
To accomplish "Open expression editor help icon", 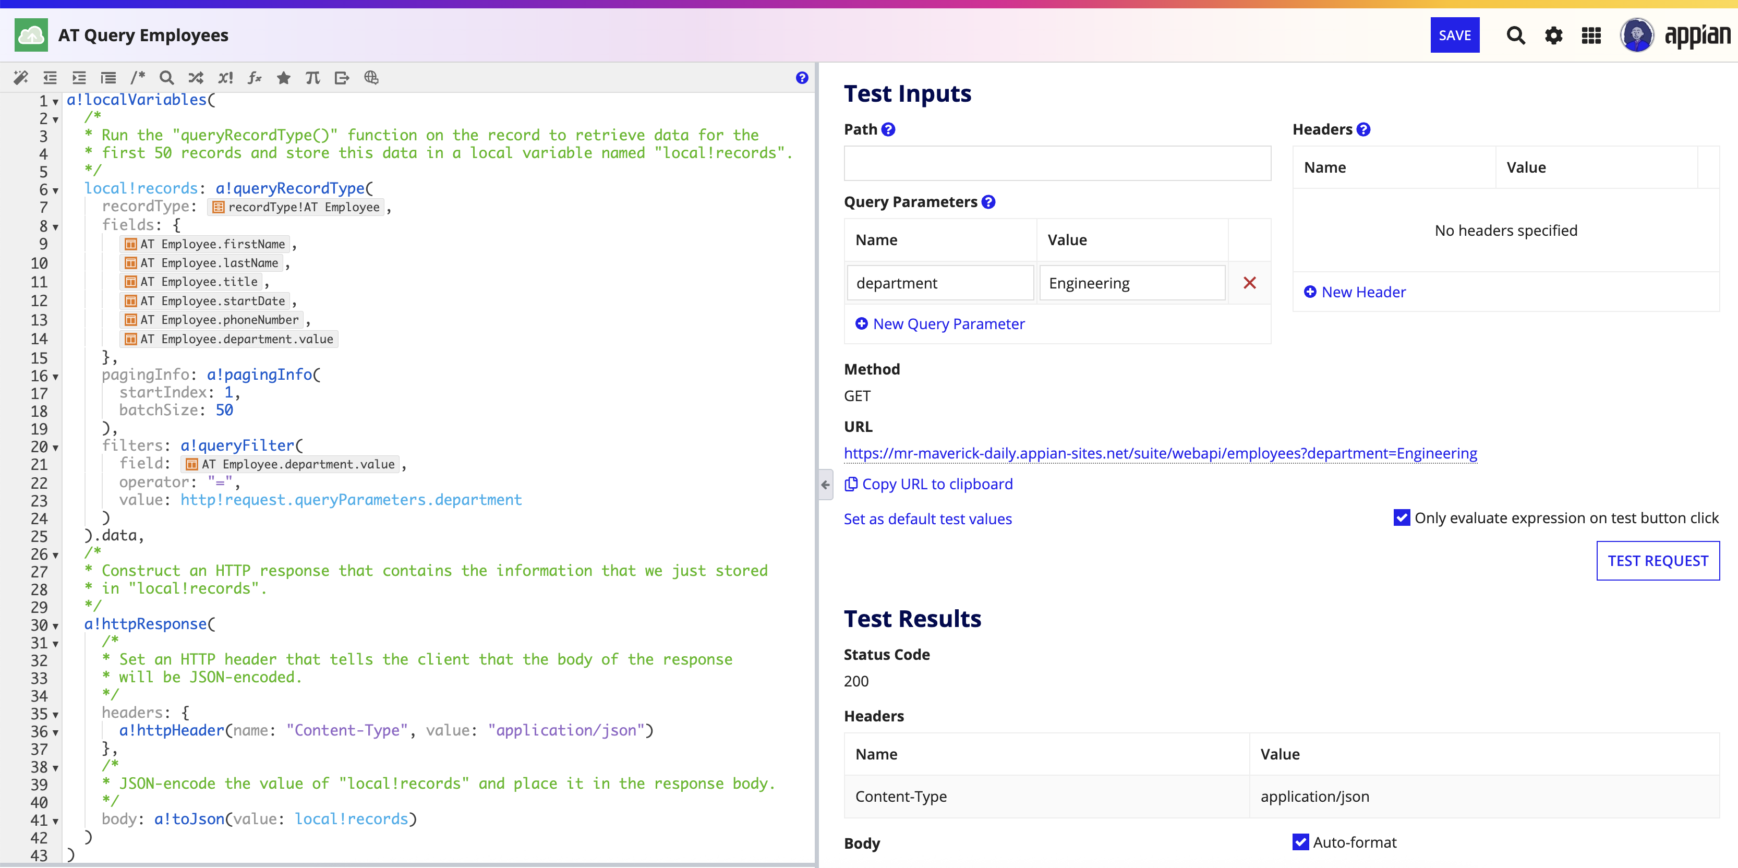I will tap(802, 78).
